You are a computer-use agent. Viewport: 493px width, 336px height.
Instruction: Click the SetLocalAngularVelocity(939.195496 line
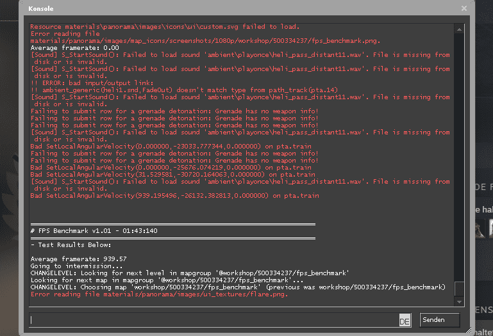click(x=174, y=195)
